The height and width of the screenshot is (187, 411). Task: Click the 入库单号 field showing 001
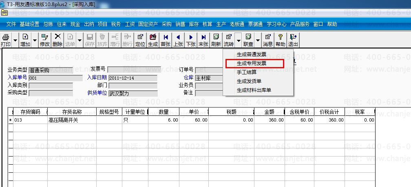pyautogui.click(x=55, y=78)
